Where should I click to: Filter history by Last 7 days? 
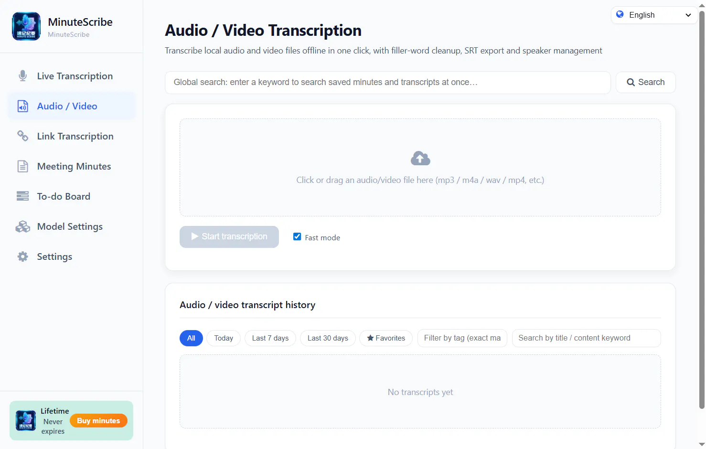pos(270,338)
